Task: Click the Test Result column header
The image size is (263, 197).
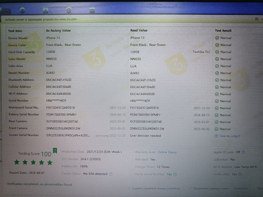Action: [x=223, y=31]
